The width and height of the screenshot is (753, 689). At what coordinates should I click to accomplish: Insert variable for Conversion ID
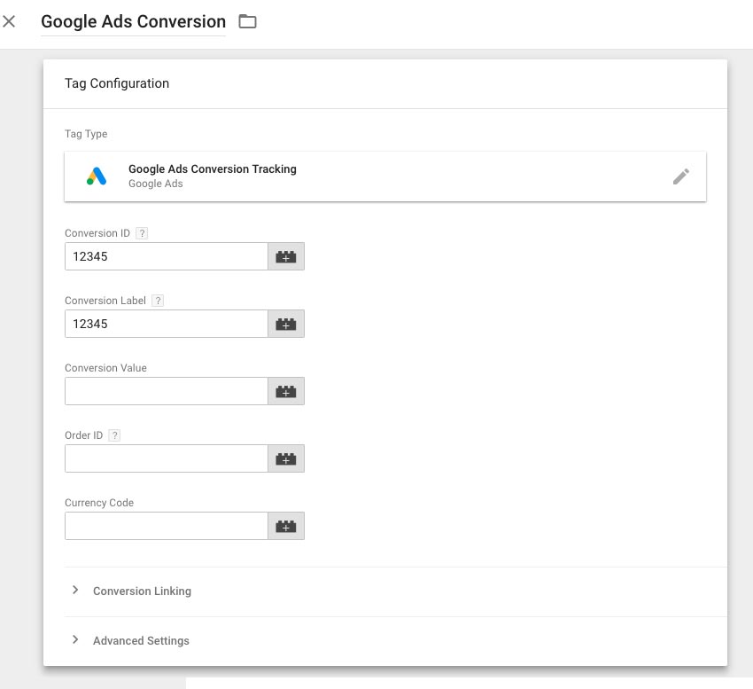[286, 256]
